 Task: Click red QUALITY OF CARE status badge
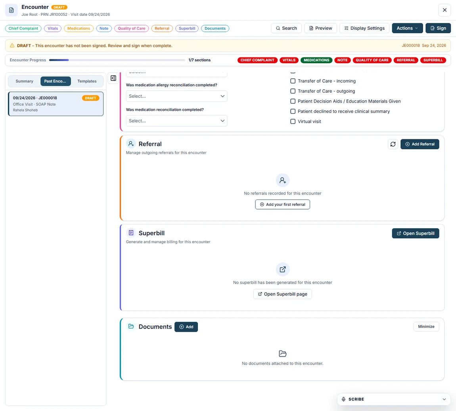[372, 60]
